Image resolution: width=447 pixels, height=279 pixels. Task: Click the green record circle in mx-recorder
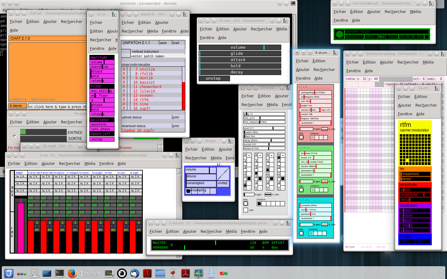pos(339,34)
